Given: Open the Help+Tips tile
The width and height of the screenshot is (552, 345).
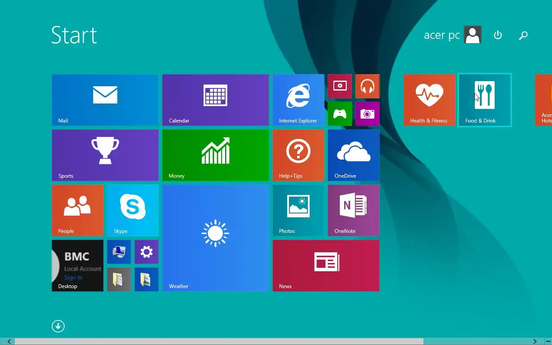Looking at the screenshot, I should 298,155.
